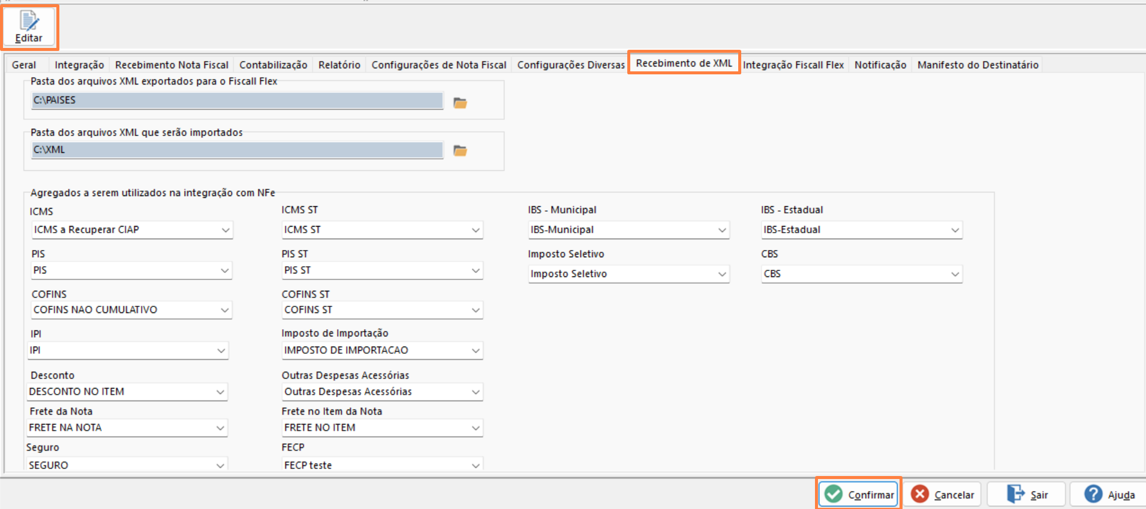Go to the Notificação tab
Screen dimensions: 1146x509
pos(880,65)
